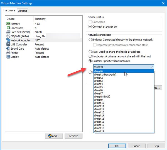
Task: Select VMnet3 from the list
Action: pyautogui.click(x=124, y=81)
